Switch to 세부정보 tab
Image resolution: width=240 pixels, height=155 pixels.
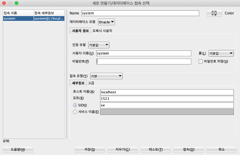pos(78,83)
